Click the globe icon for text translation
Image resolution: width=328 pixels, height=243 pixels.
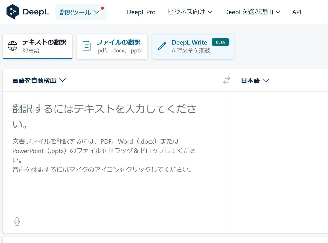point(13,46)
